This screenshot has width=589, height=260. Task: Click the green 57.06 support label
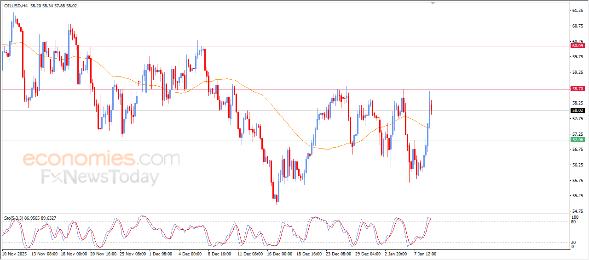(577, 139)
